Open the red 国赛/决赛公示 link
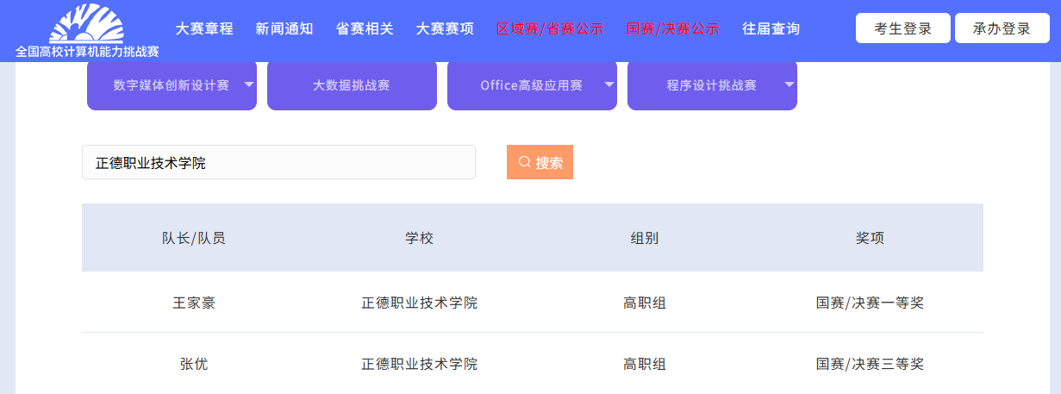This screenshot has width=1061, height=394. 673,28
